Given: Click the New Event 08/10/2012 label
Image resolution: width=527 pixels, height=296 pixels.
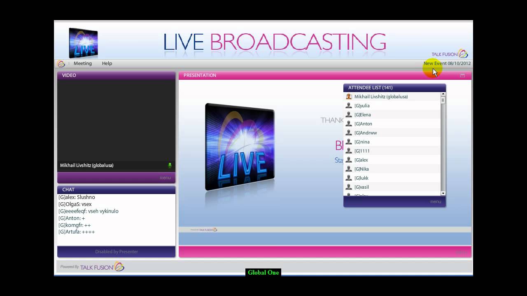Looking at the screenshot, I should [x=447, y=63].
